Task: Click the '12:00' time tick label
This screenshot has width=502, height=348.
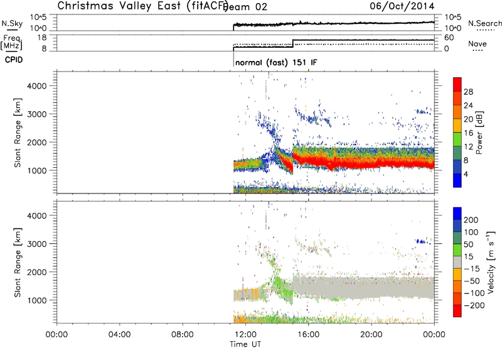Action: pos(245,335)
